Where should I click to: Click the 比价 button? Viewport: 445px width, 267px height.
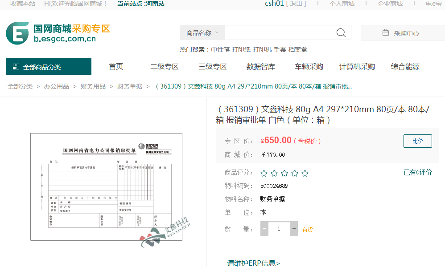[417, 141]
